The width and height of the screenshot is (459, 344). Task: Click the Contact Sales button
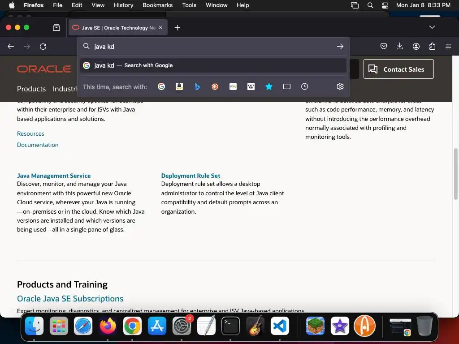(x=398, y=69)
